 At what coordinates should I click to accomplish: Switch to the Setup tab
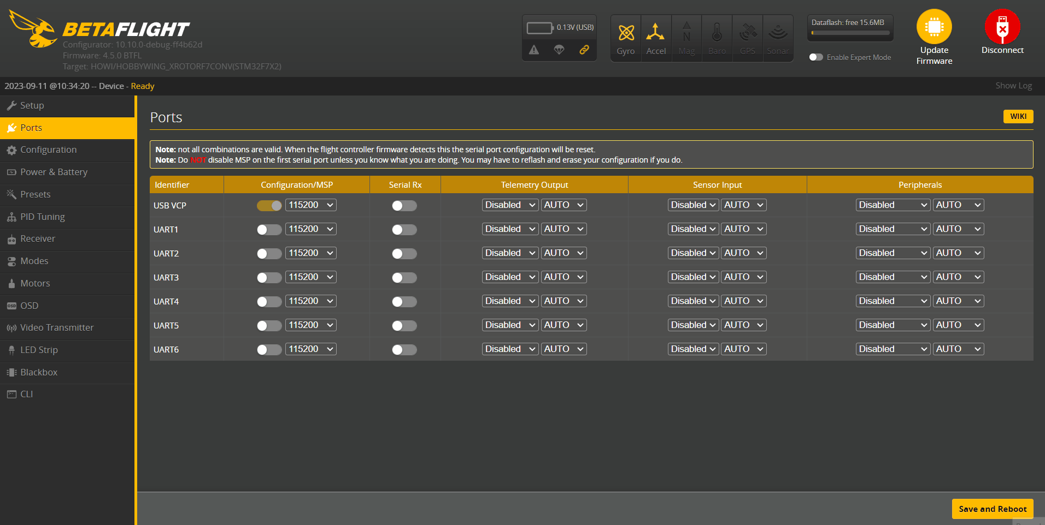(31, 105)
